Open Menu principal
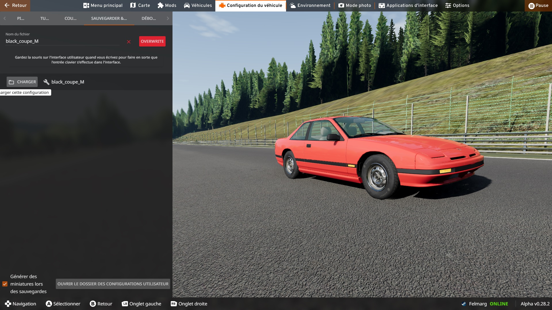 click(103, 5)
